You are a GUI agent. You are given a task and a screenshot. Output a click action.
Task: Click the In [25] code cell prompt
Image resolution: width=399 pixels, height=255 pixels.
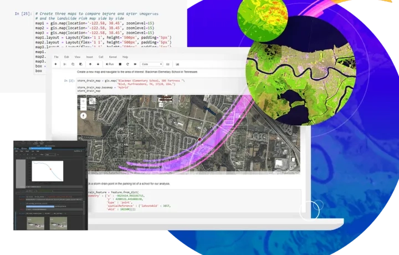pos(23,14)
